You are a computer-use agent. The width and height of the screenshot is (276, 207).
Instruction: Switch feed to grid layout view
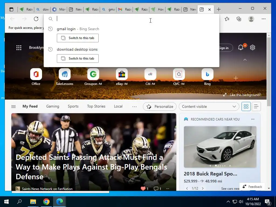246,106
